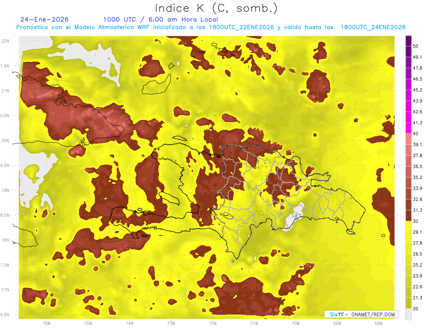Click longitude label "69W"

click(337, 323)
